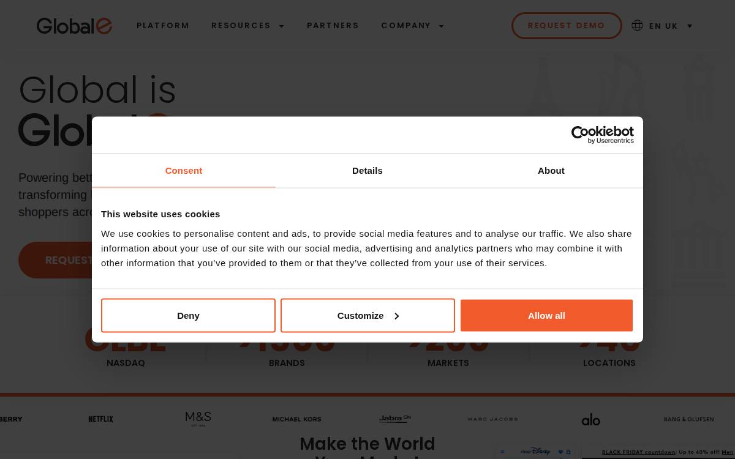Click the Jabra GN brand logo
The width and height of the screenshot is (735, 459).
pos(395,419)
